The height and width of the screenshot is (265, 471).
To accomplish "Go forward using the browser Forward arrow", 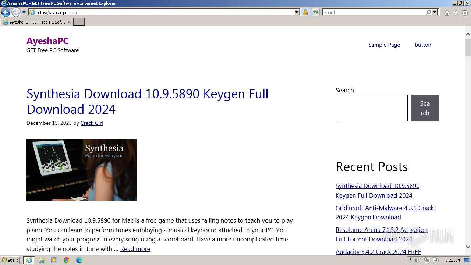I will pyautogui.click(x=16, y=13).
